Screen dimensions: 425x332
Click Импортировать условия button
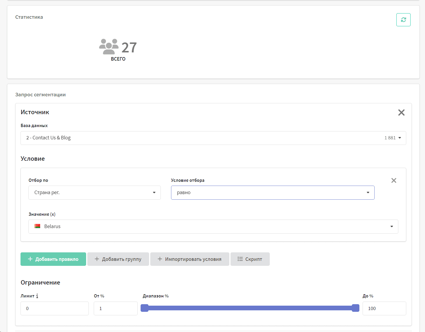pyautogui.click(x=190, y=259)
